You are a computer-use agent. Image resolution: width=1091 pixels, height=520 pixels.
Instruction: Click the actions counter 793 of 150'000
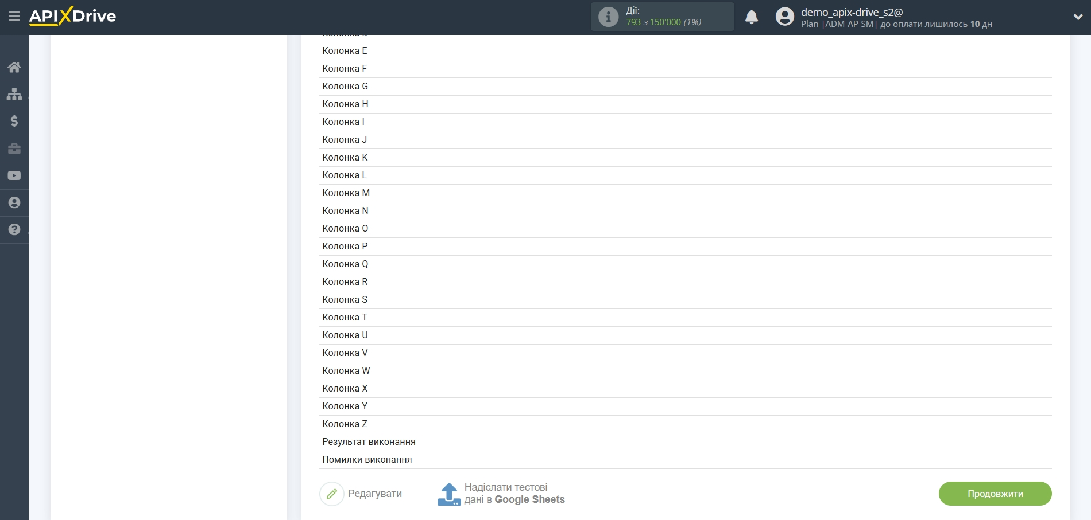[x=663, y=22]
